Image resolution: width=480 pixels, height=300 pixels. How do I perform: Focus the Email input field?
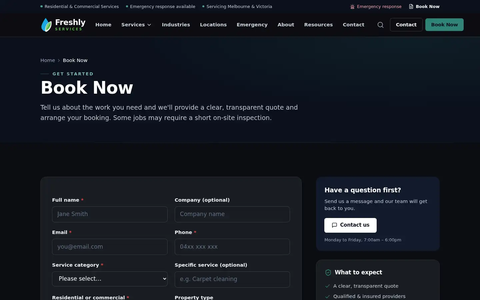[110, 247]
